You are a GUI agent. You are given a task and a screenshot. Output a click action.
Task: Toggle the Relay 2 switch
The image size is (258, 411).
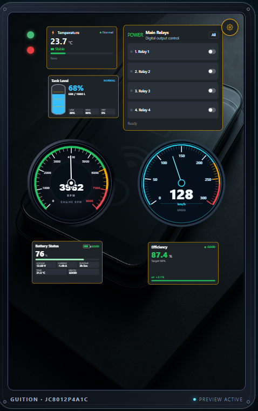(x=212, y=71)
